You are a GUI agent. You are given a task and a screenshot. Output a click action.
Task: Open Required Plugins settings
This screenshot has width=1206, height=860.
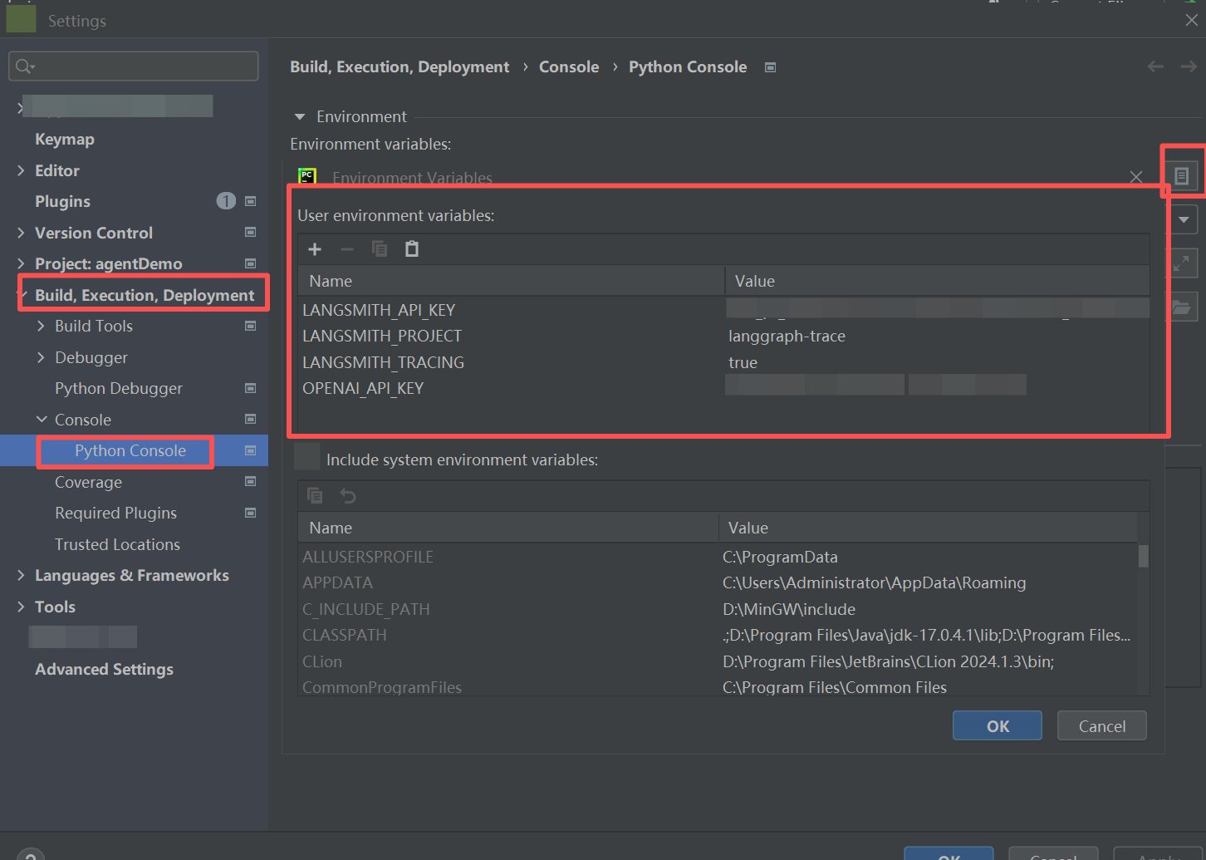[x=115, y=514]
